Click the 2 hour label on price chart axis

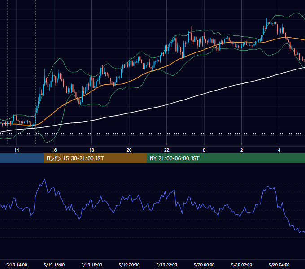[x=242, y=150]
